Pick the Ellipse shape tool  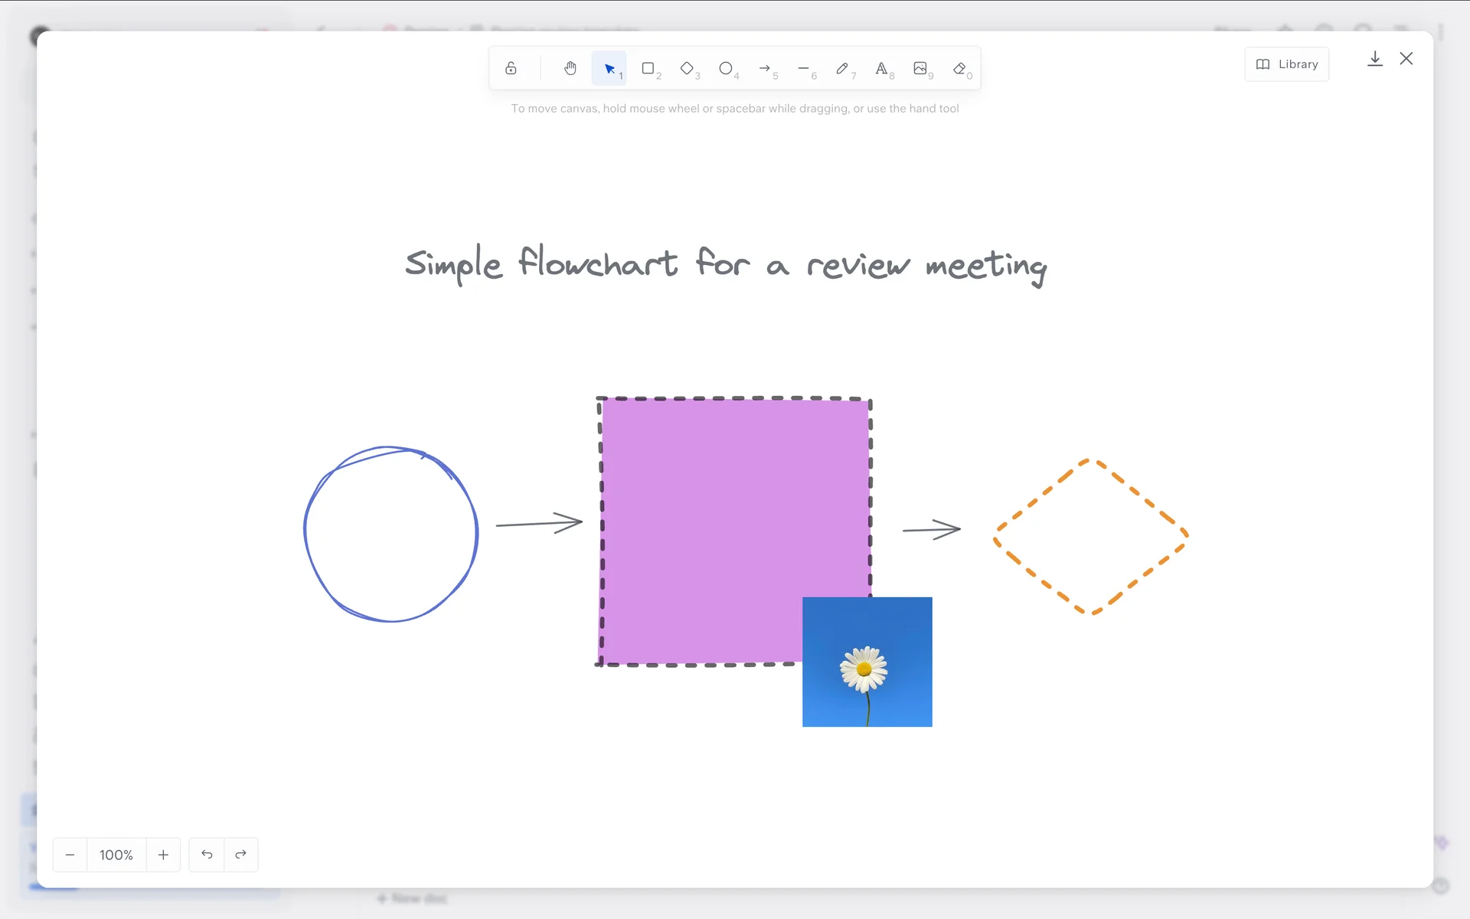[x=726, y=68]
